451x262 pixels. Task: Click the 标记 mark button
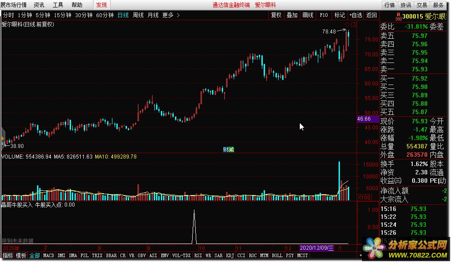(339, 15)
